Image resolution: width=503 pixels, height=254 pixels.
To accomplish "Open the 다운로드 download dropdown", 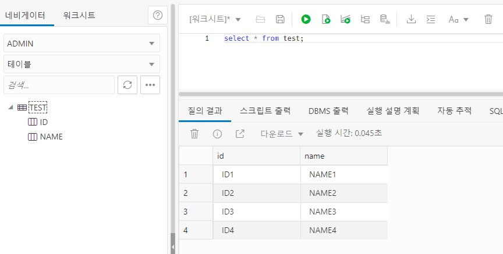I will coord(282,134).
